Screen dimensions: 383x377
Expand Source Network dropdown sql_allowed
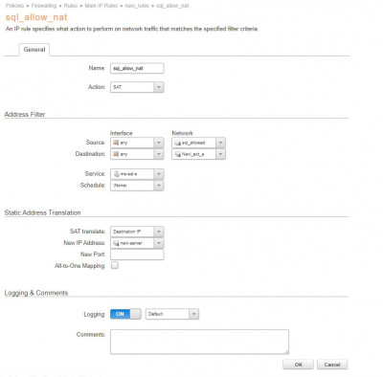[198, 143]
